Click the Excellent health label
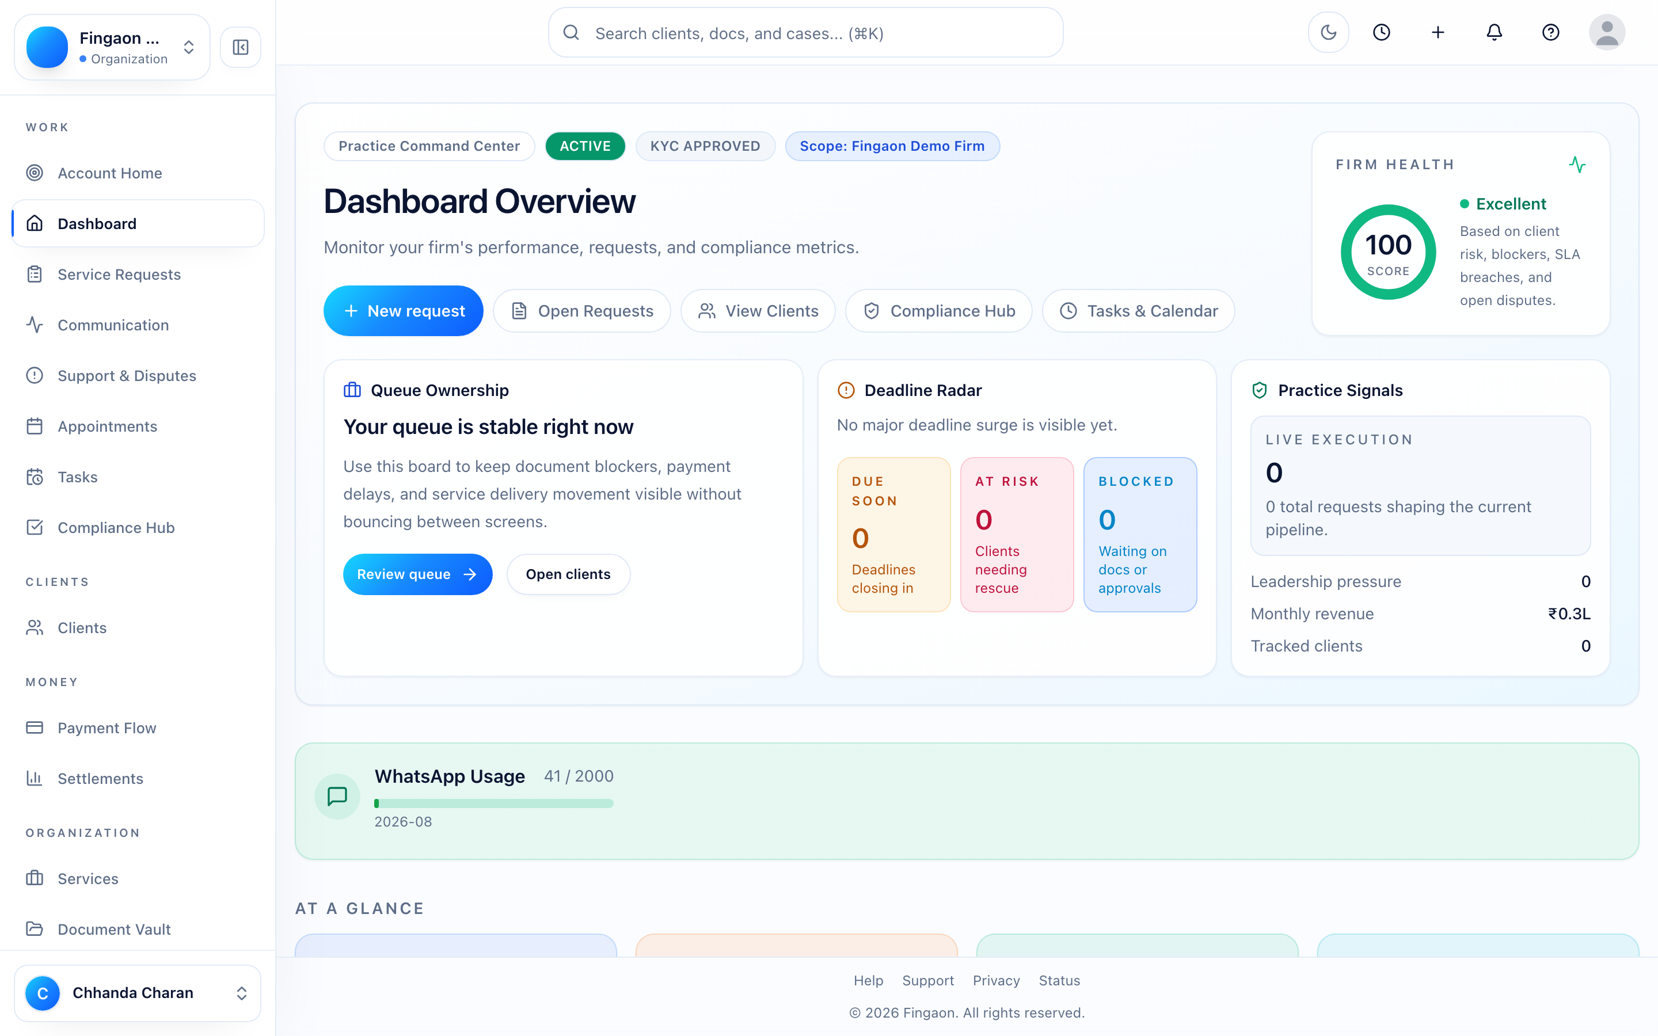 1511,204
